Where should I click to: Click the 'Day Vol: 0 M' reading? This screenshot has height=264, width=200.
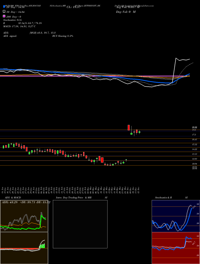point(126,12)
